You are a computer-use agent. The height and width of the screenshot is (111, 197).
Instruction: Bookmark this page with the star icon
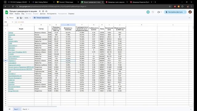(170, 6)
